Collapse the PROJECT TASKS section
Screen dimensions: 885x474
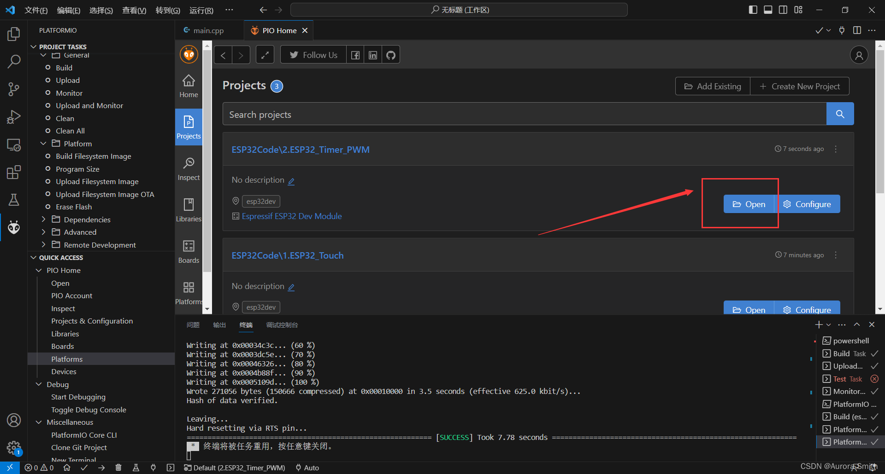point(34,46)
